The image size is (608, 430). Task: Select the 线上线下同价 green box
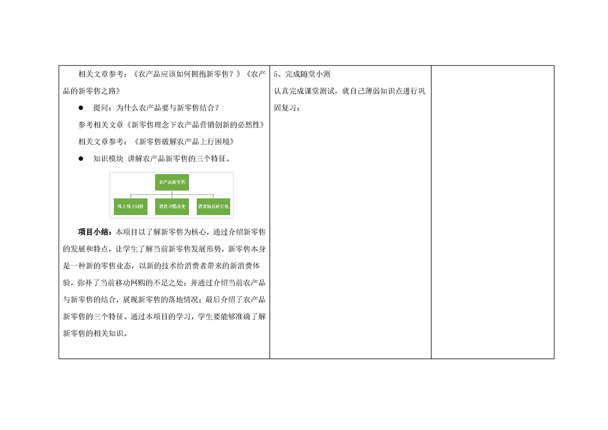[x=130, y=207]
